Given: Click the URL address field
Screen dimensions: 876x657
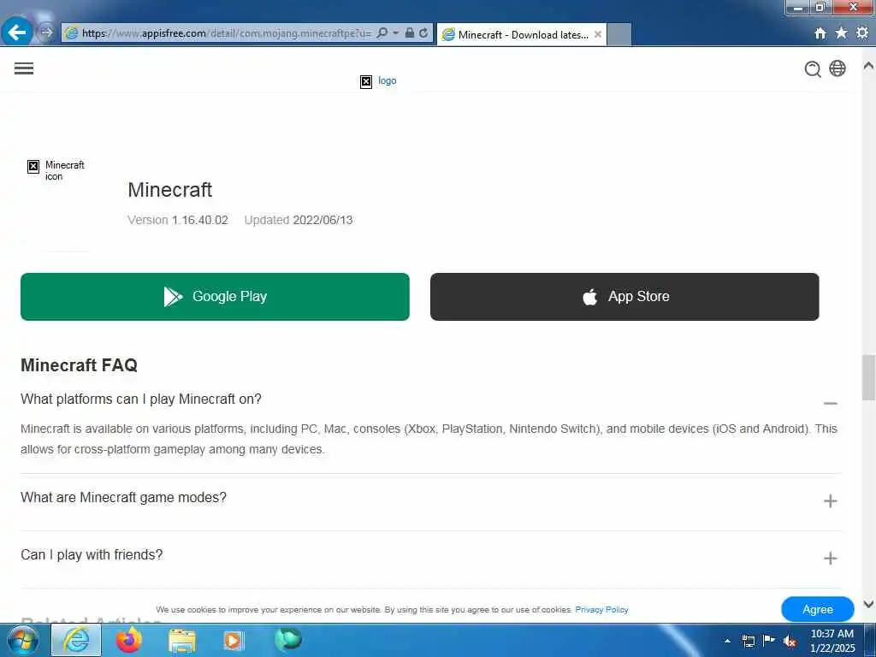Looking at the screenshot, I should pyautogui.click(x=226, y=33).
